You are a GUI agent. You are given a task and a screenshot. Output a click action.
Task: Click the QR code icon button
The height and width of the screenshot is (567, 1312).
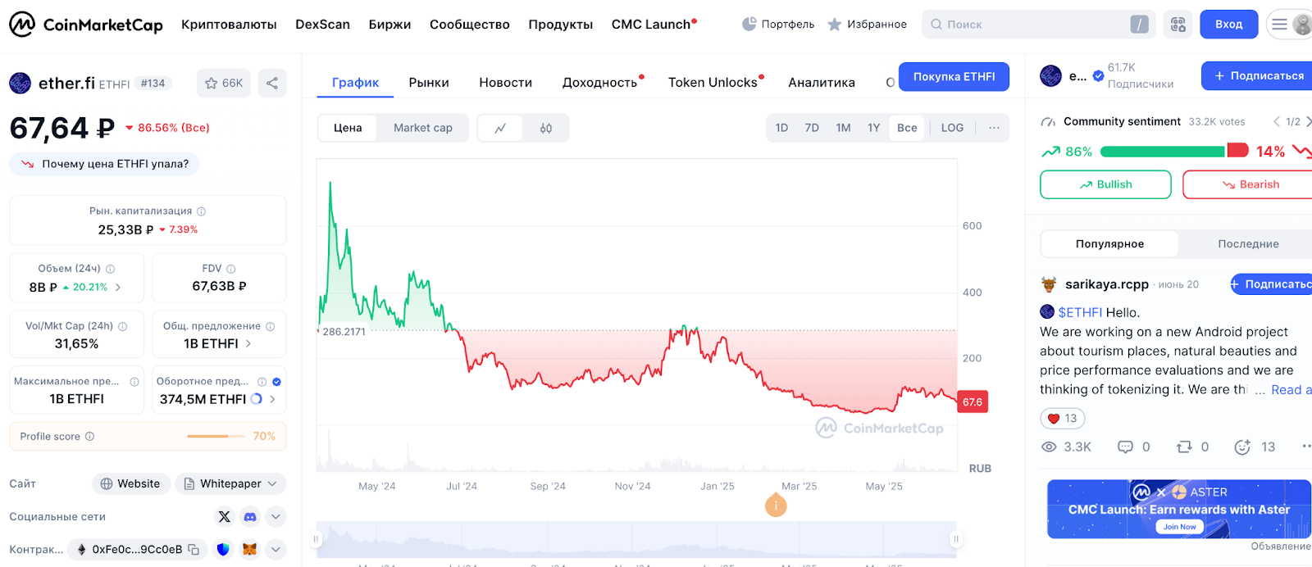click(x=1178, y=25)
